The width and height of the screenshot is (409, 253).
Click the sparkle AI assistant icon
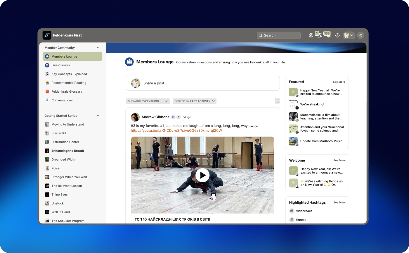pos(361,35)
